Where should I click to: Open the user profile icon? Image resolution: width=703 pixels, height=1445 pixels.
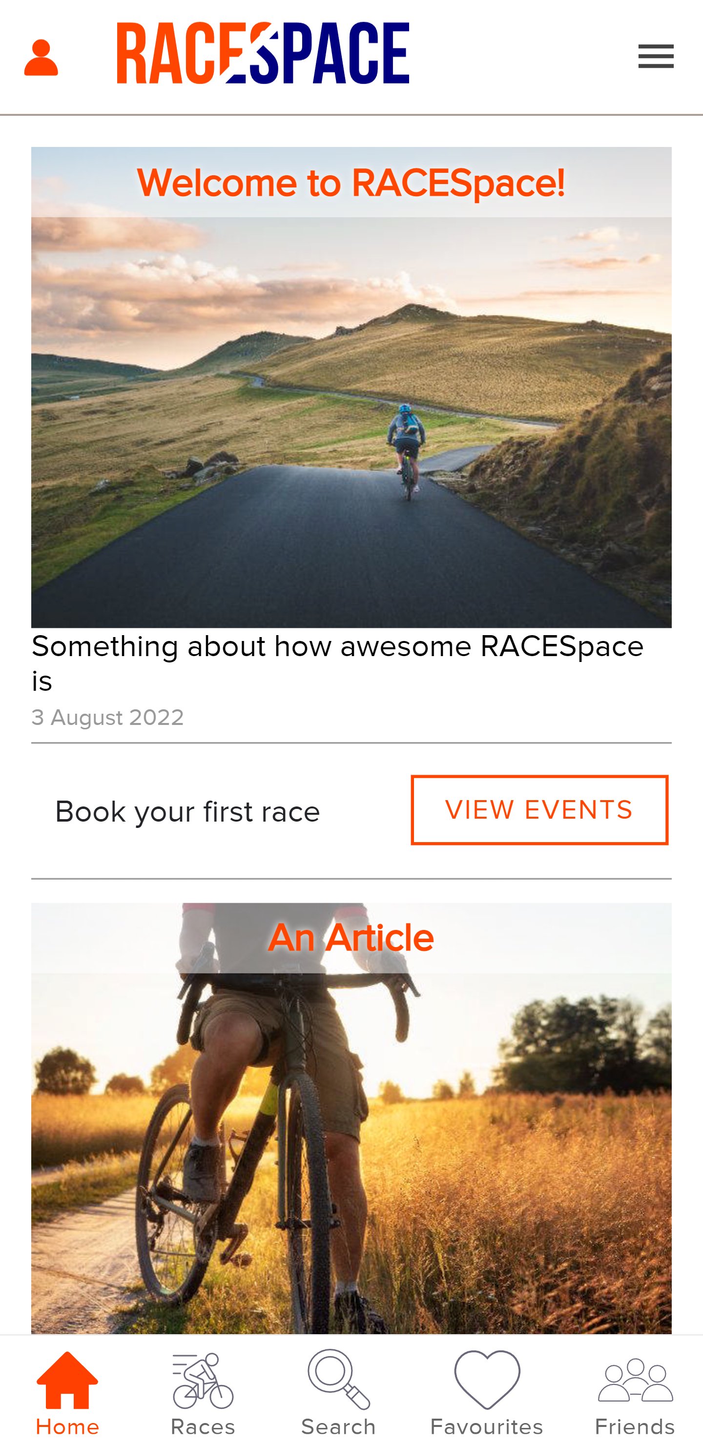[41, 57]
